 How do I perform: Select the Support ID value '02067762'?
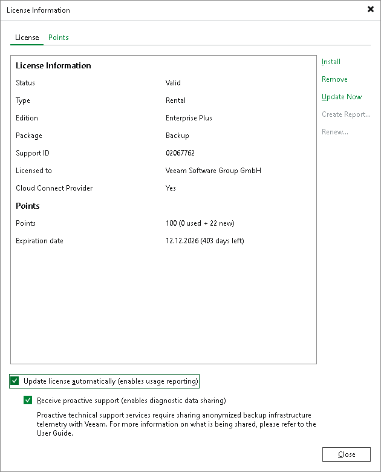click(x=180, y=153)
